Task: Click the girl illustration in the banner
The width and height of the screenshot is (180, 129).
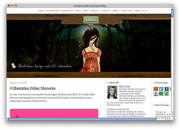Action: [91, 50]
